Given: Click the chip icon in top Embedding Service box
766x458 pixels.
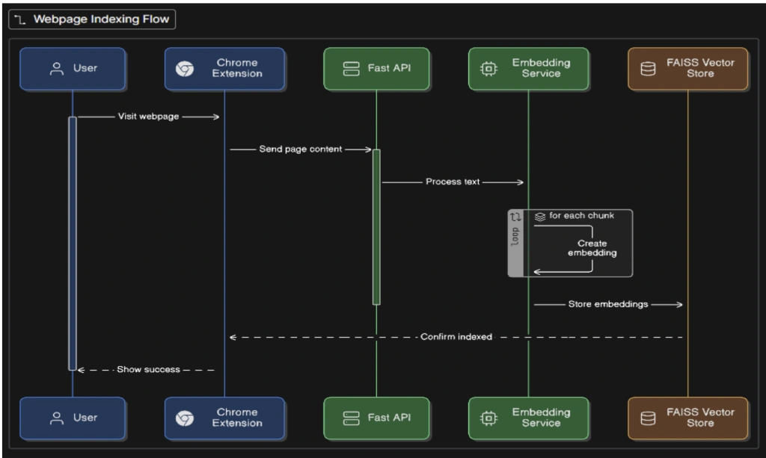Looking at the screenshot, I should [488, 69].
